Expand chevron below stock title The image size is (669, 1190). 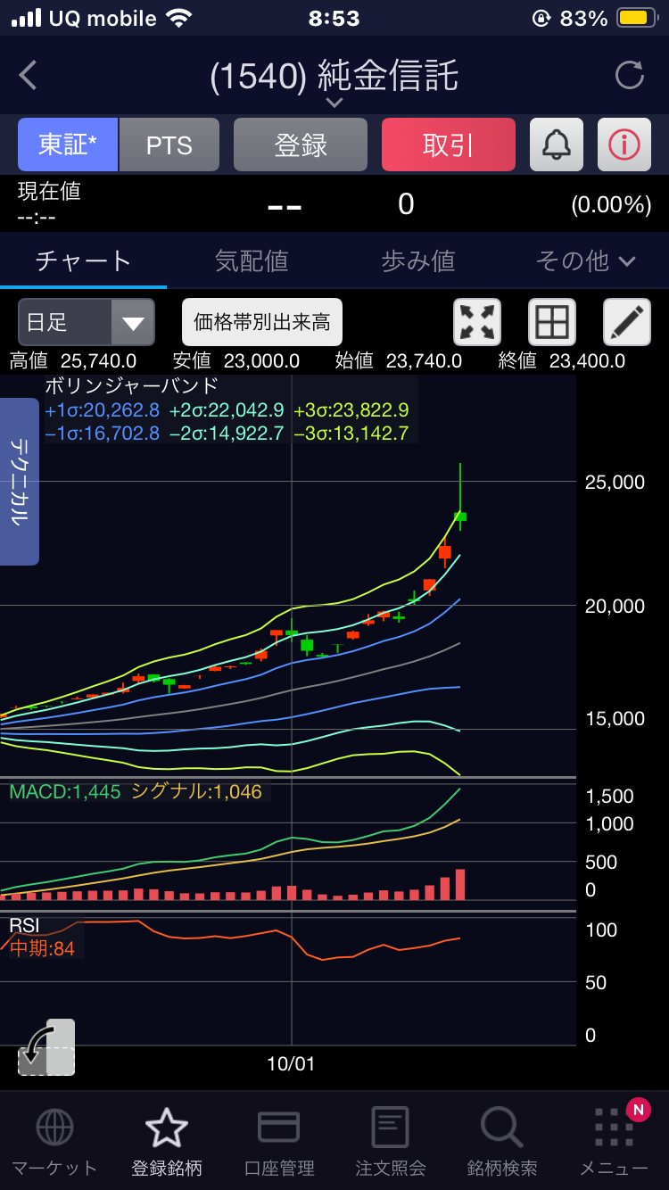334,103
